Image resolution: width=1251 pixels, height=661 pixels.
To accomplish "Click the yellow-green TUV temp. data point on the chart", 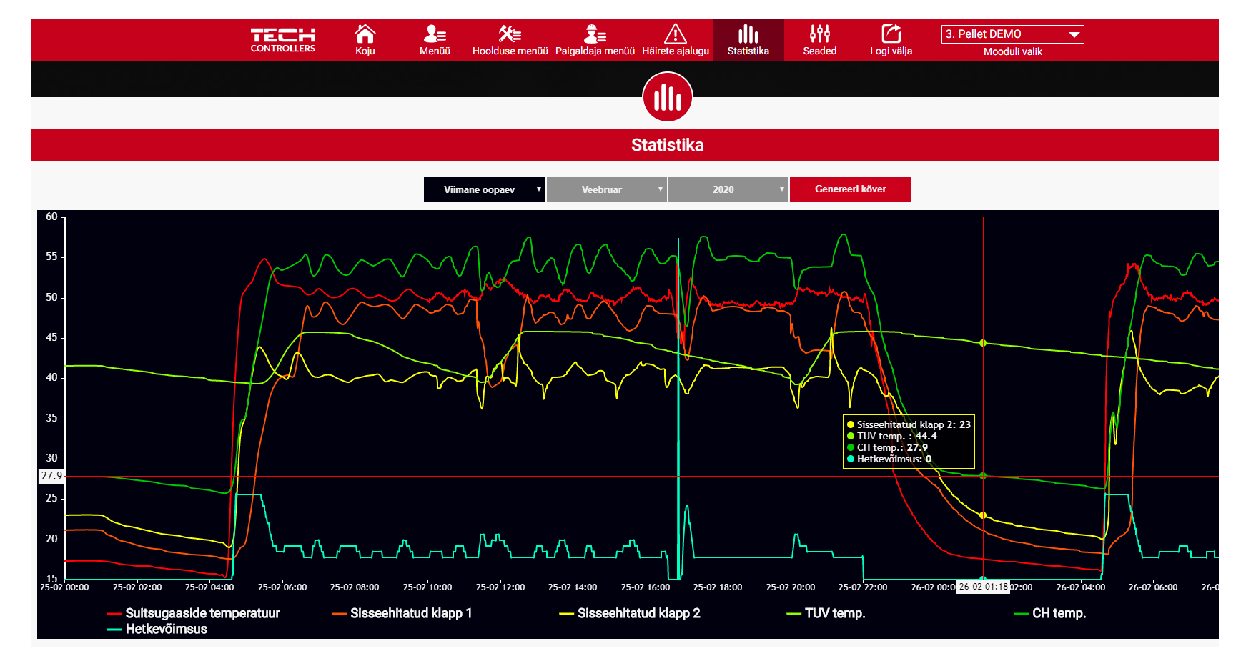I will coord(983,343).
